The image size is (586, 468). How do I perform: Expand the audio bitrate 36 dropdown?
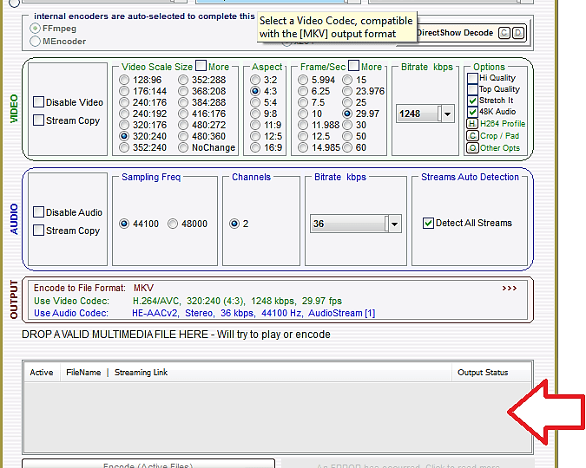click(x=394, y=224)
